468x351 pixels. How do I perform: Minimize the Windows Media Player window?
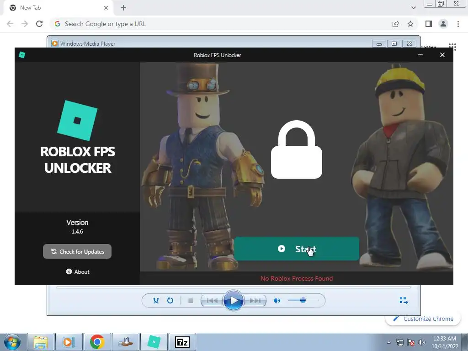pos(379,44)
